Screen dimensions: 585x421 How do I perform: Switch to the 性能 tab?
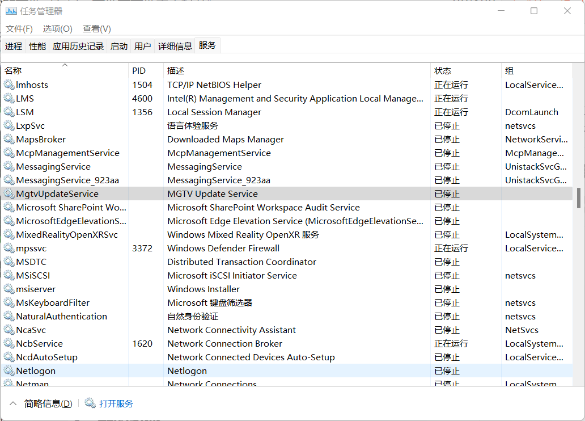(37, 47)
